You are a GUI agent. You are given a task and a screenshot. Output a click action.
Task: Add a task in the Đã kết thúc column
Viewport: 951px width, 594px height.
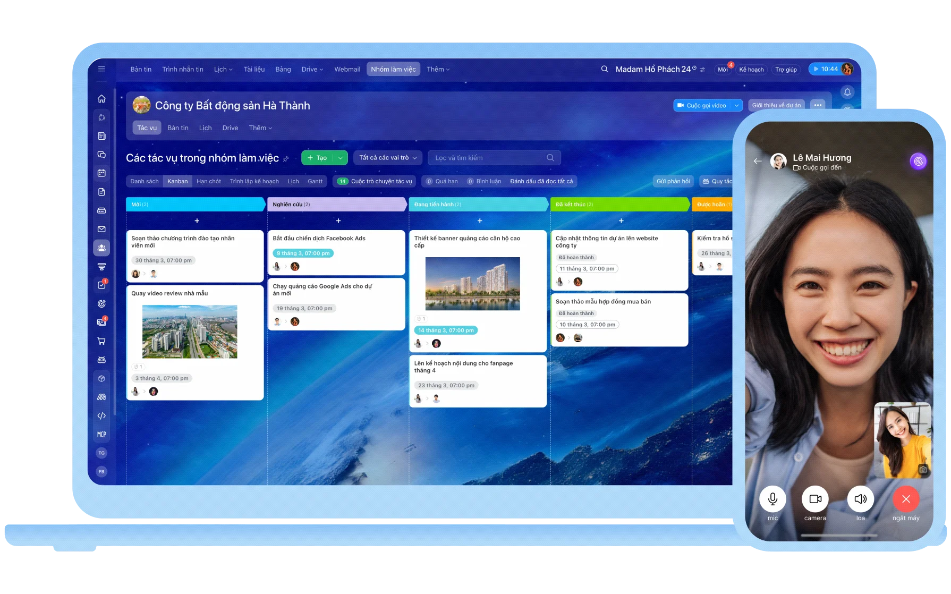621,220
